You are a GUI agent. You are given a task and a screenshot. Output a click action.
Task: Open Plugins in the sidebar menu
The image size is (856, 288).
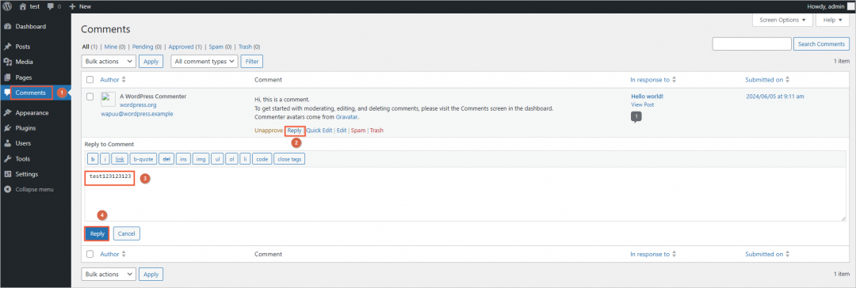tap(25, 128)
